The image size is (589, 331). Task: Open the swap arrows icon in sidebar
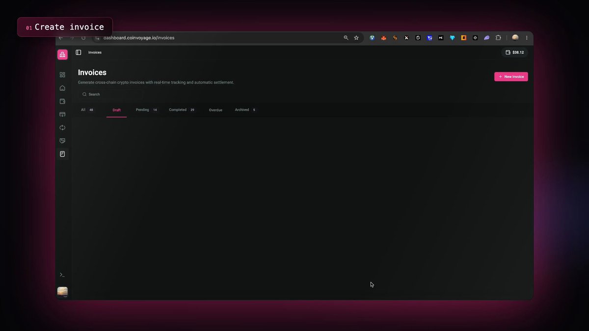62,127
